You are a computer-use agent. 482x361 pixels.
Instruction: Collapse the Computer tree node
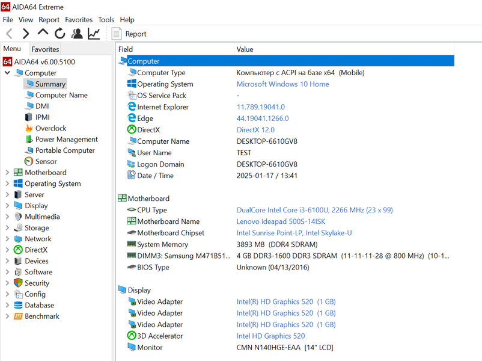pyautogui.click(x=7, y=73)
